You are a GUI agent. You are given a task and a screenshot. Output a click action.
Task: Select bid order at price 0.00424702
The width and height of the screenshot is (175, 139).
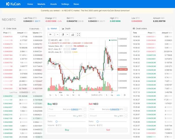point(23,96)
